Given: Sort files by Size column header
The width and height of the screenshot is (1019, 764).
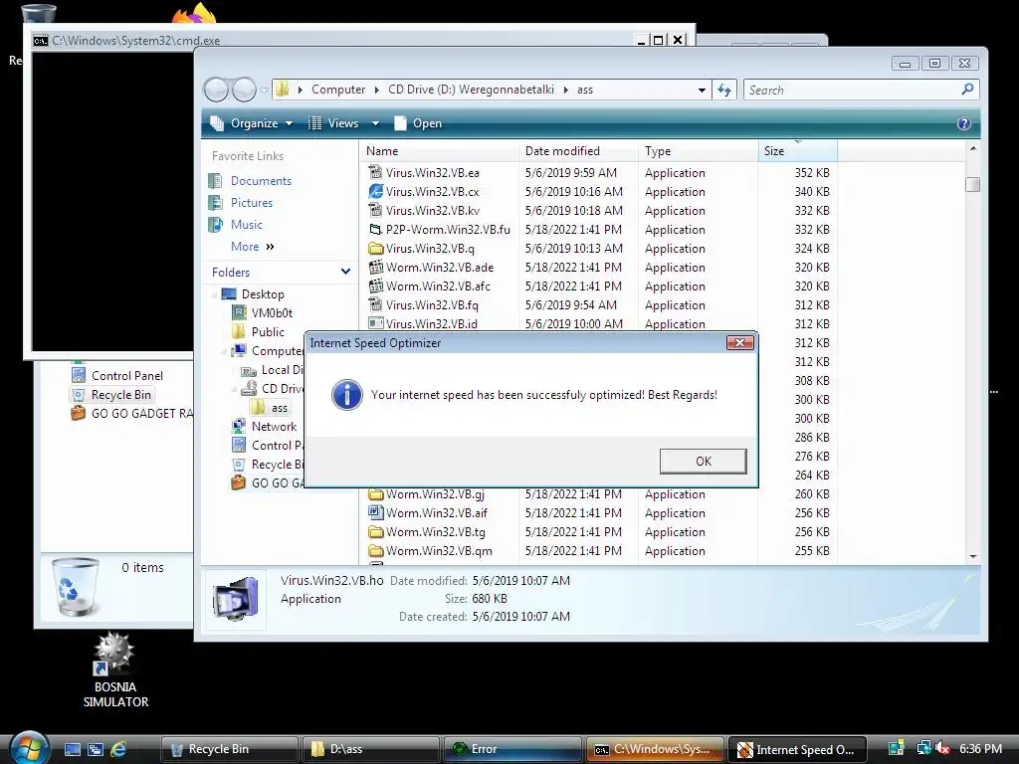Looking at the screenshot, I should pyautogui.click(x=797, y=151).
